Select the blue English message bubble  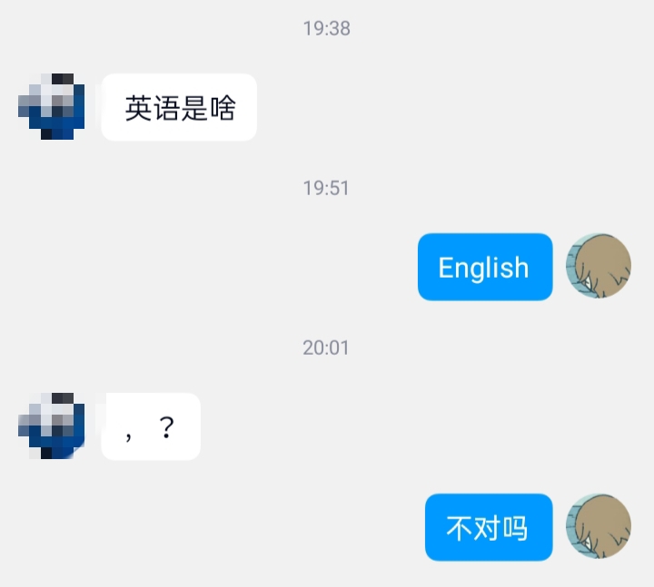click(485, 267)
